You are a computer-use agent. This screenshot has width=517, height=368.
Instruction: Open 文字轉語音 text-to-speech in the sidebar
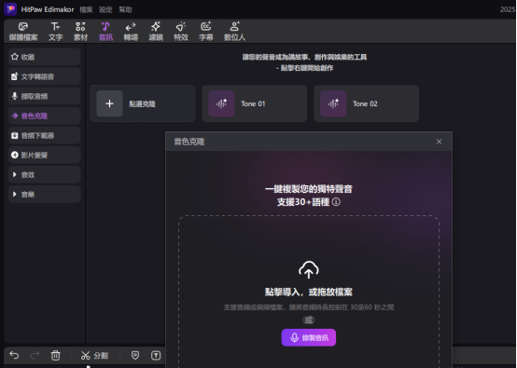click(x=45, y=76)
